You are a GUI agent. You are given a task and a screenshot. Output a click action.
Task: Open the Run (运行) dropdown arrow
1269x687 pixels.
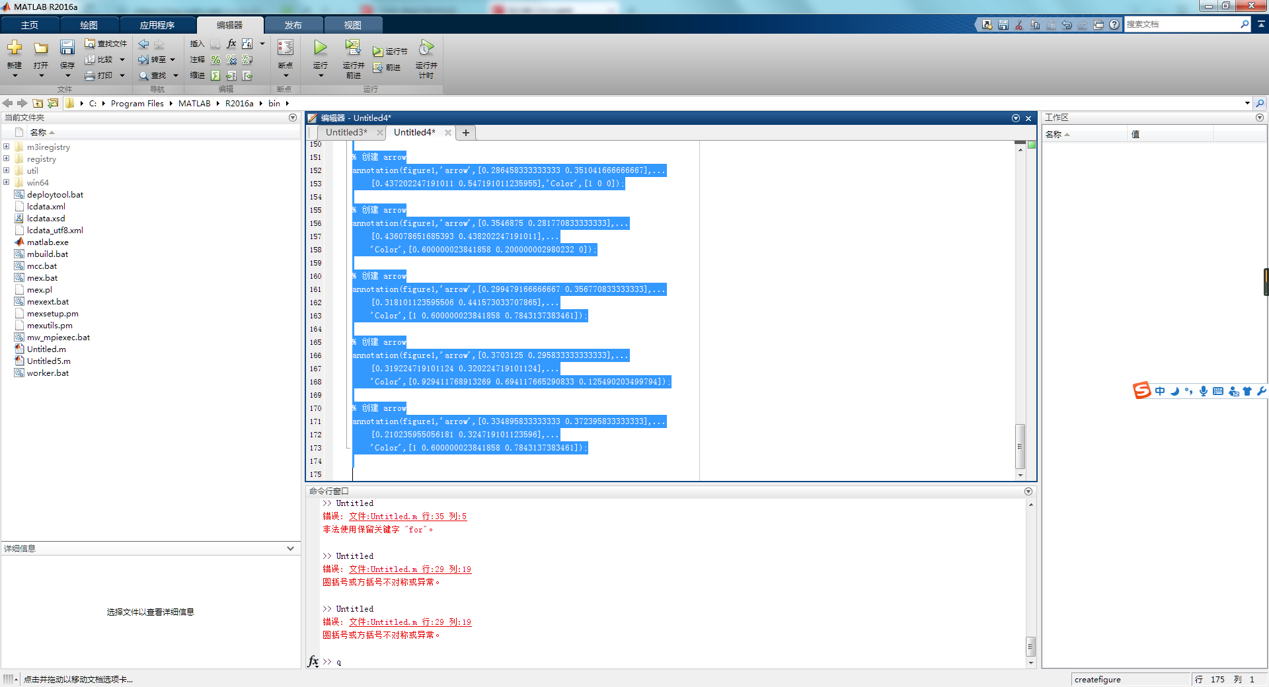[321, 75]
